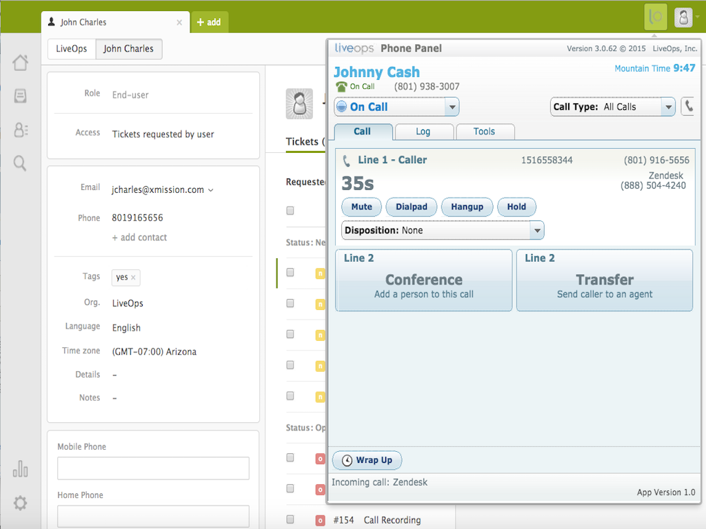Click the Wrap Up button

coord(366,460)
